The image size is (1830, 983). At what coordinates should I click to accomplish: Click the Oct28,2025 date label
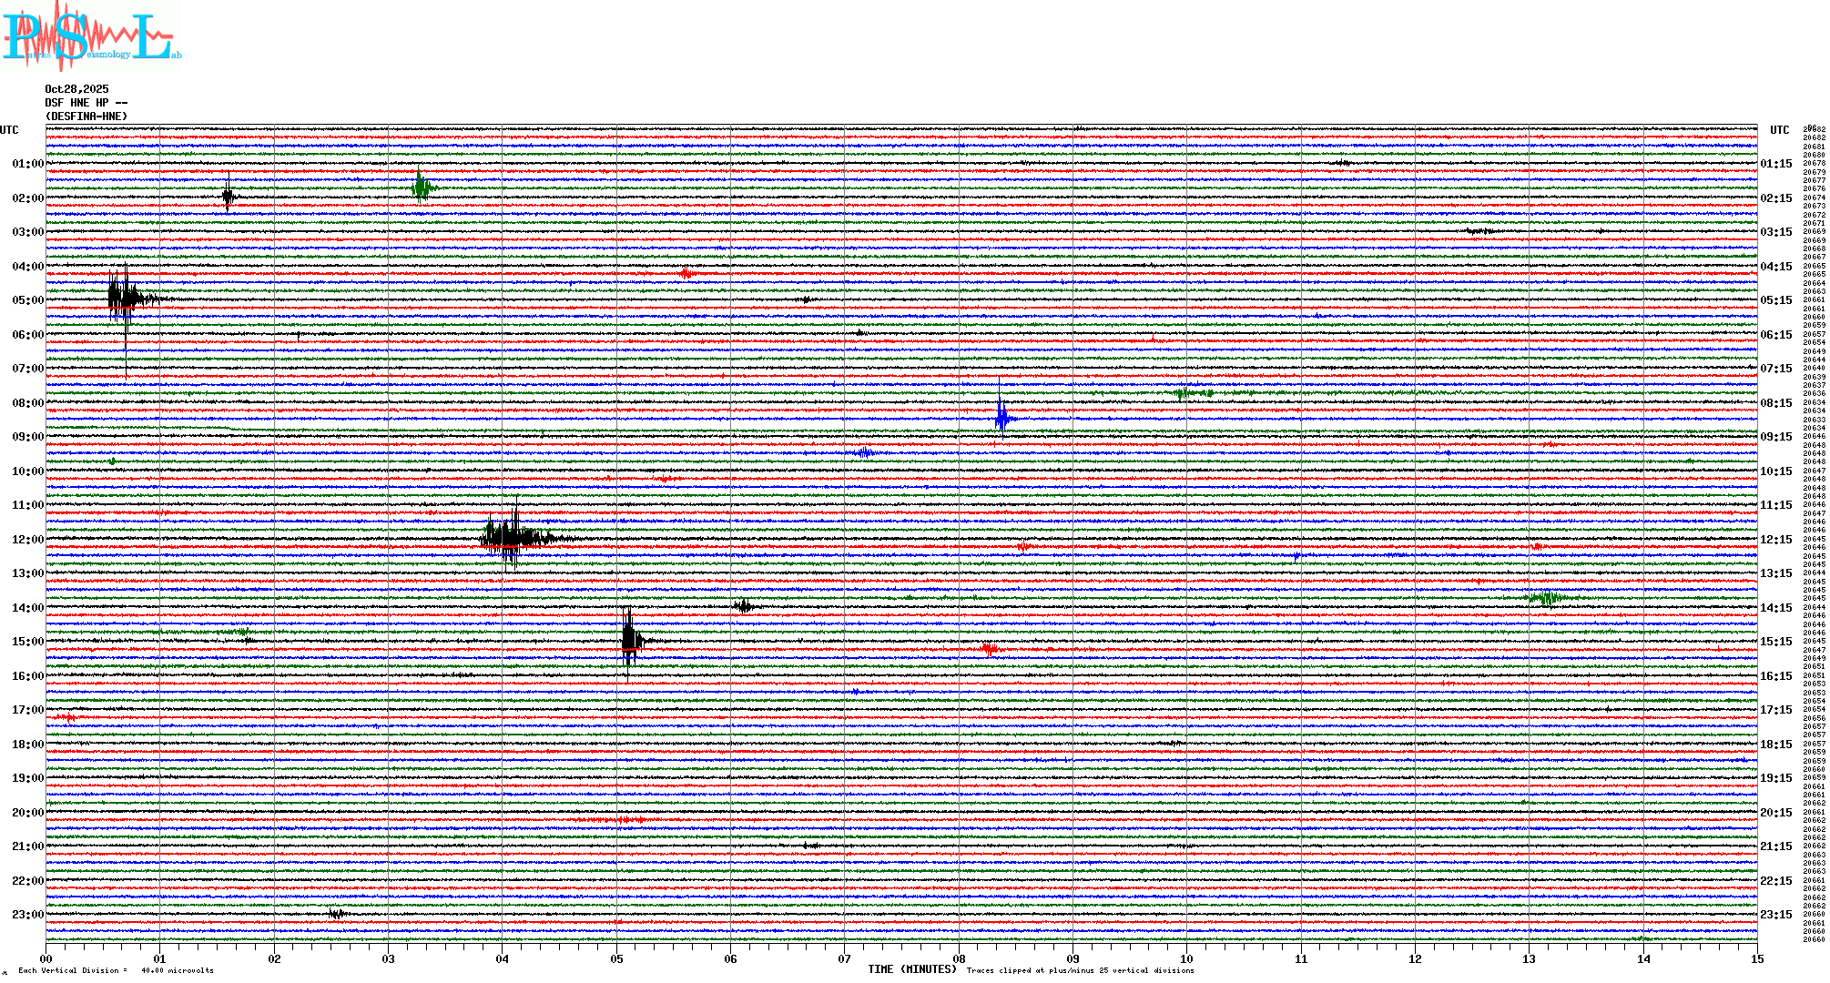click(76, 89)
